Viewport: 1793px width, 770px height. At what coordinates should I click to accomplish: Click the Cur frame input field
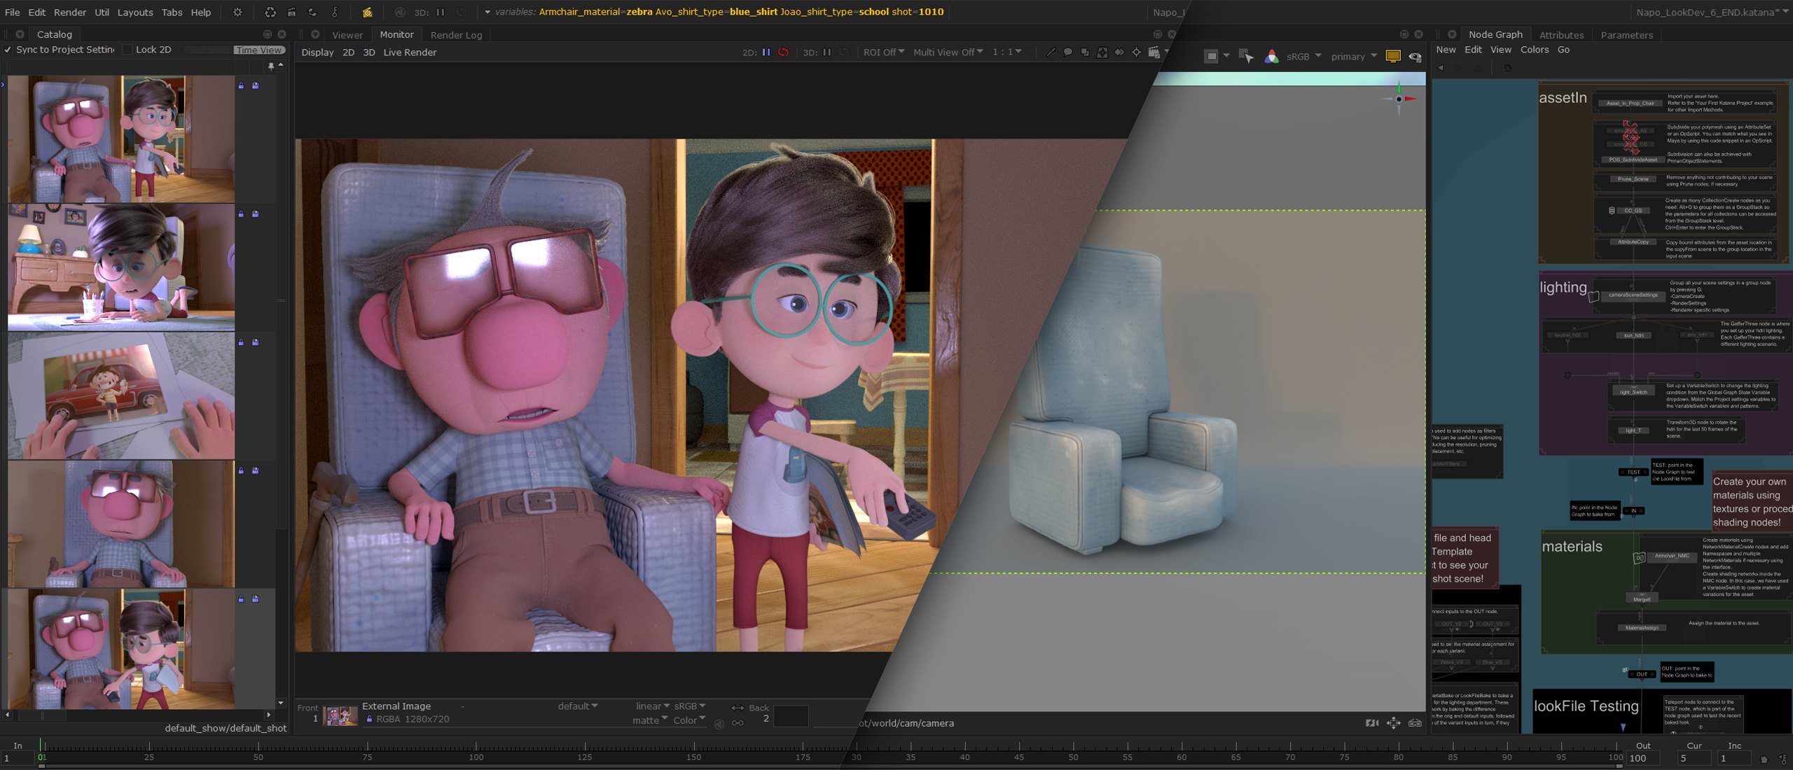click(x=1693, y=758)
